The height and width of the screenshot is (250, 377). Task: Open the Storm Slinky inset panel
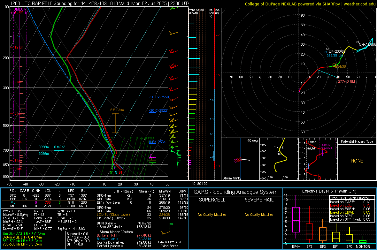pos(241,159)
